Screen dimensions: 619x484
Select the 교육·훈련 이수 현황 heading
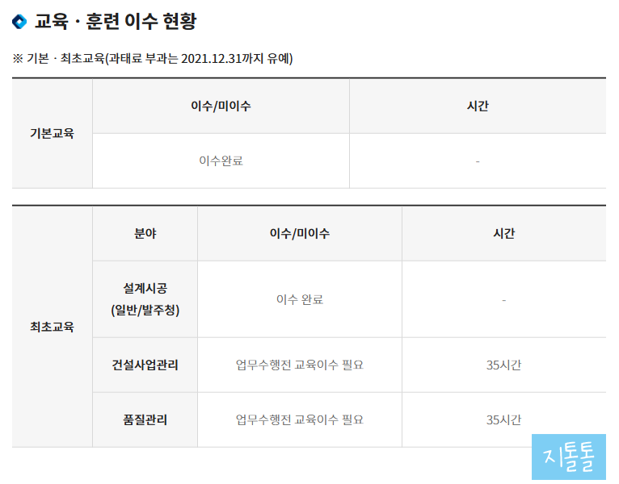(x=116, y=21)
